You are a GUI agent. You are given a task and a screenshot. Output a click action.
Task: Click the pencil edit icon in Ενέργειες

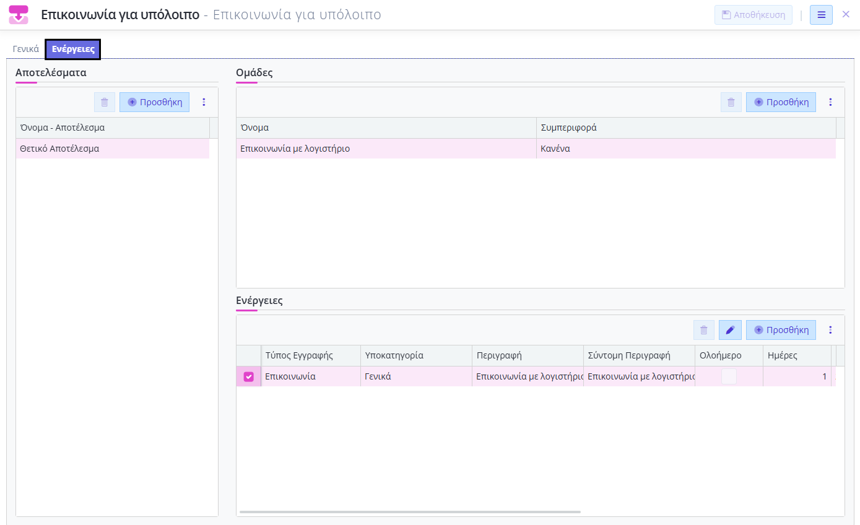click(x=730, y=330)
